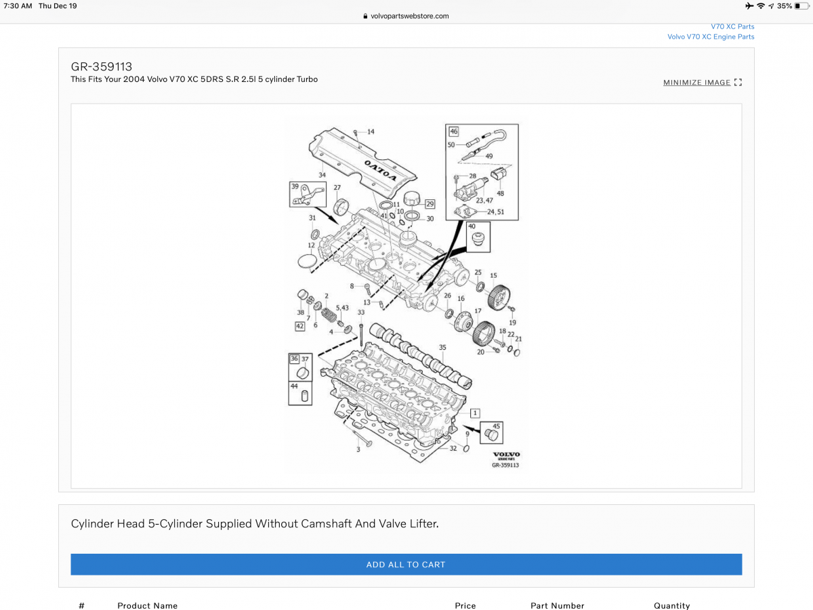Sort the table by the Product Name header
This screenshot has width=813, height=610.
tap(148, 605)
